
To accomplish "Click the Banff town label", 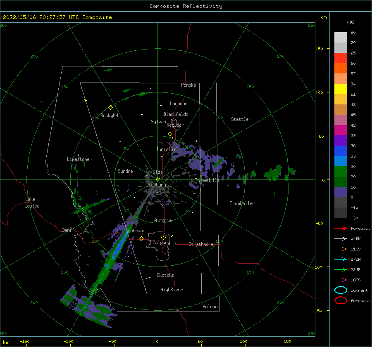I will point(68,230).
